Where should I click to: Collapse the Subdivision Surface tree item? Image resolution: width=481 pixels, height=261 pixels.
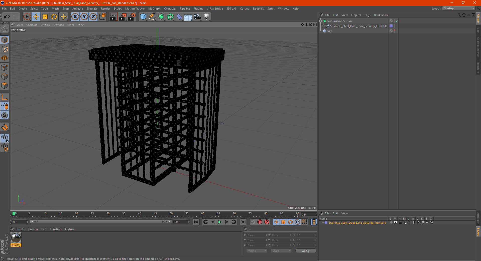click(320, 21)
